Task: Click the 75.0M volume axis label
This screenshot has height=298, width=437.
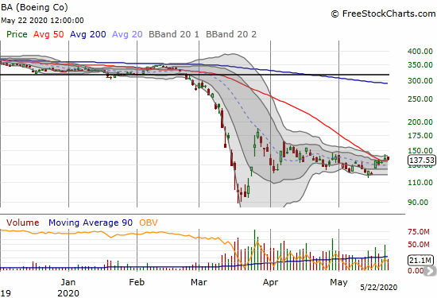Action: [x=418, y=232]
